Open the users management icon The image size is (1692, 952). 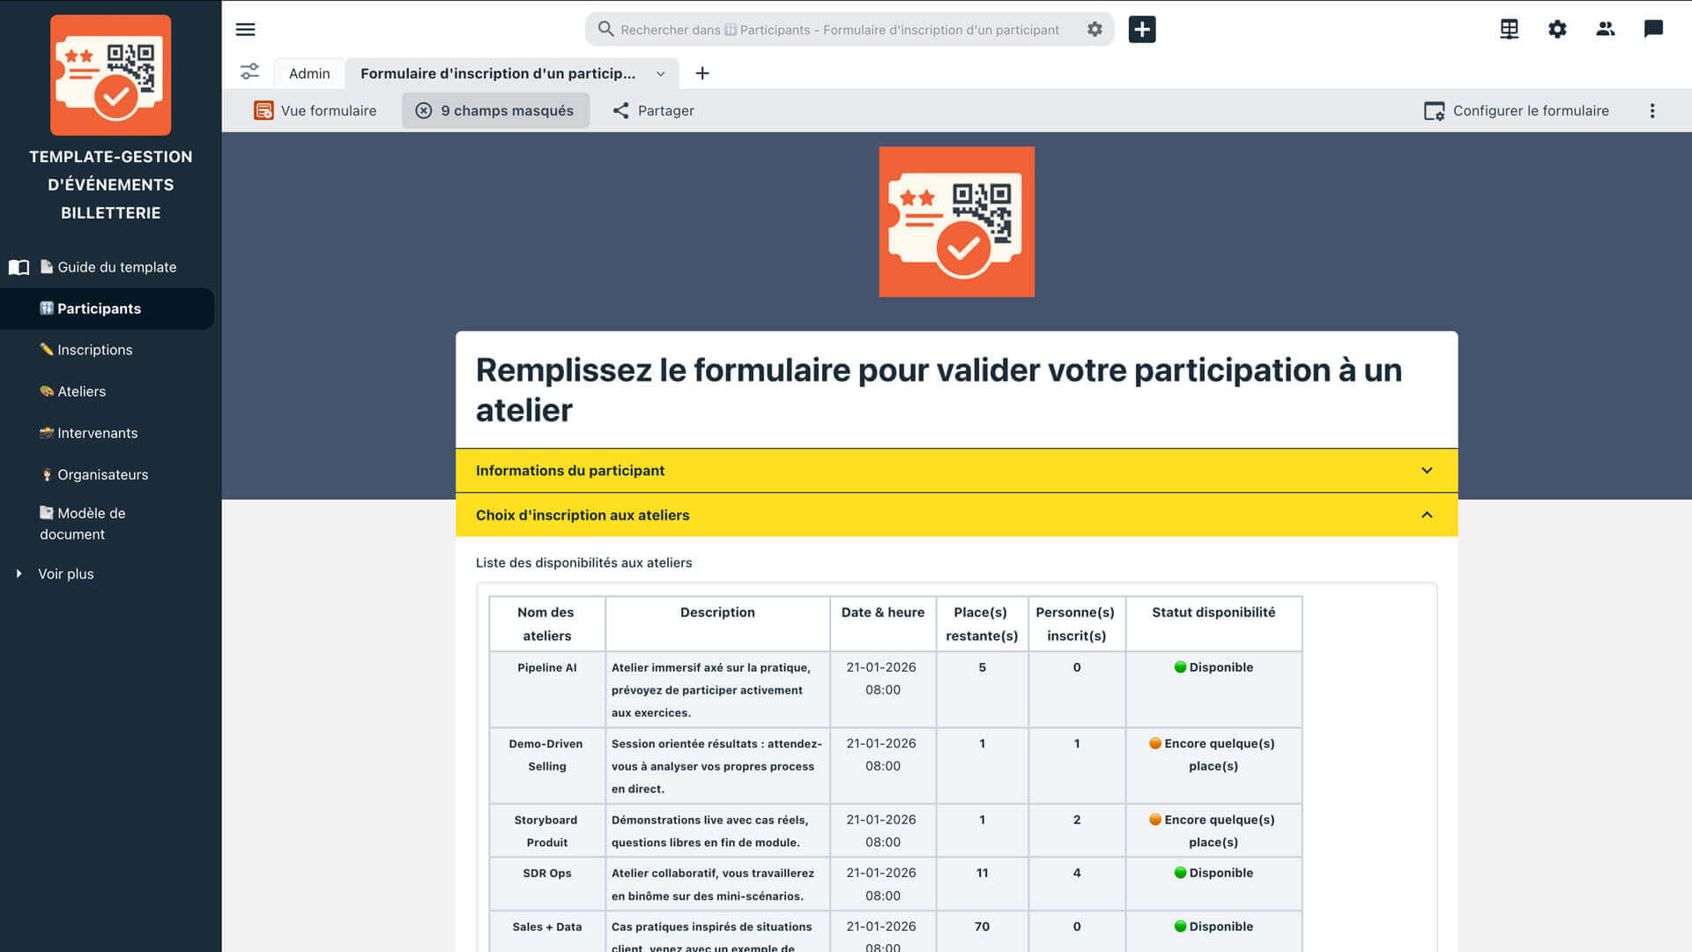pos(1605,29)
